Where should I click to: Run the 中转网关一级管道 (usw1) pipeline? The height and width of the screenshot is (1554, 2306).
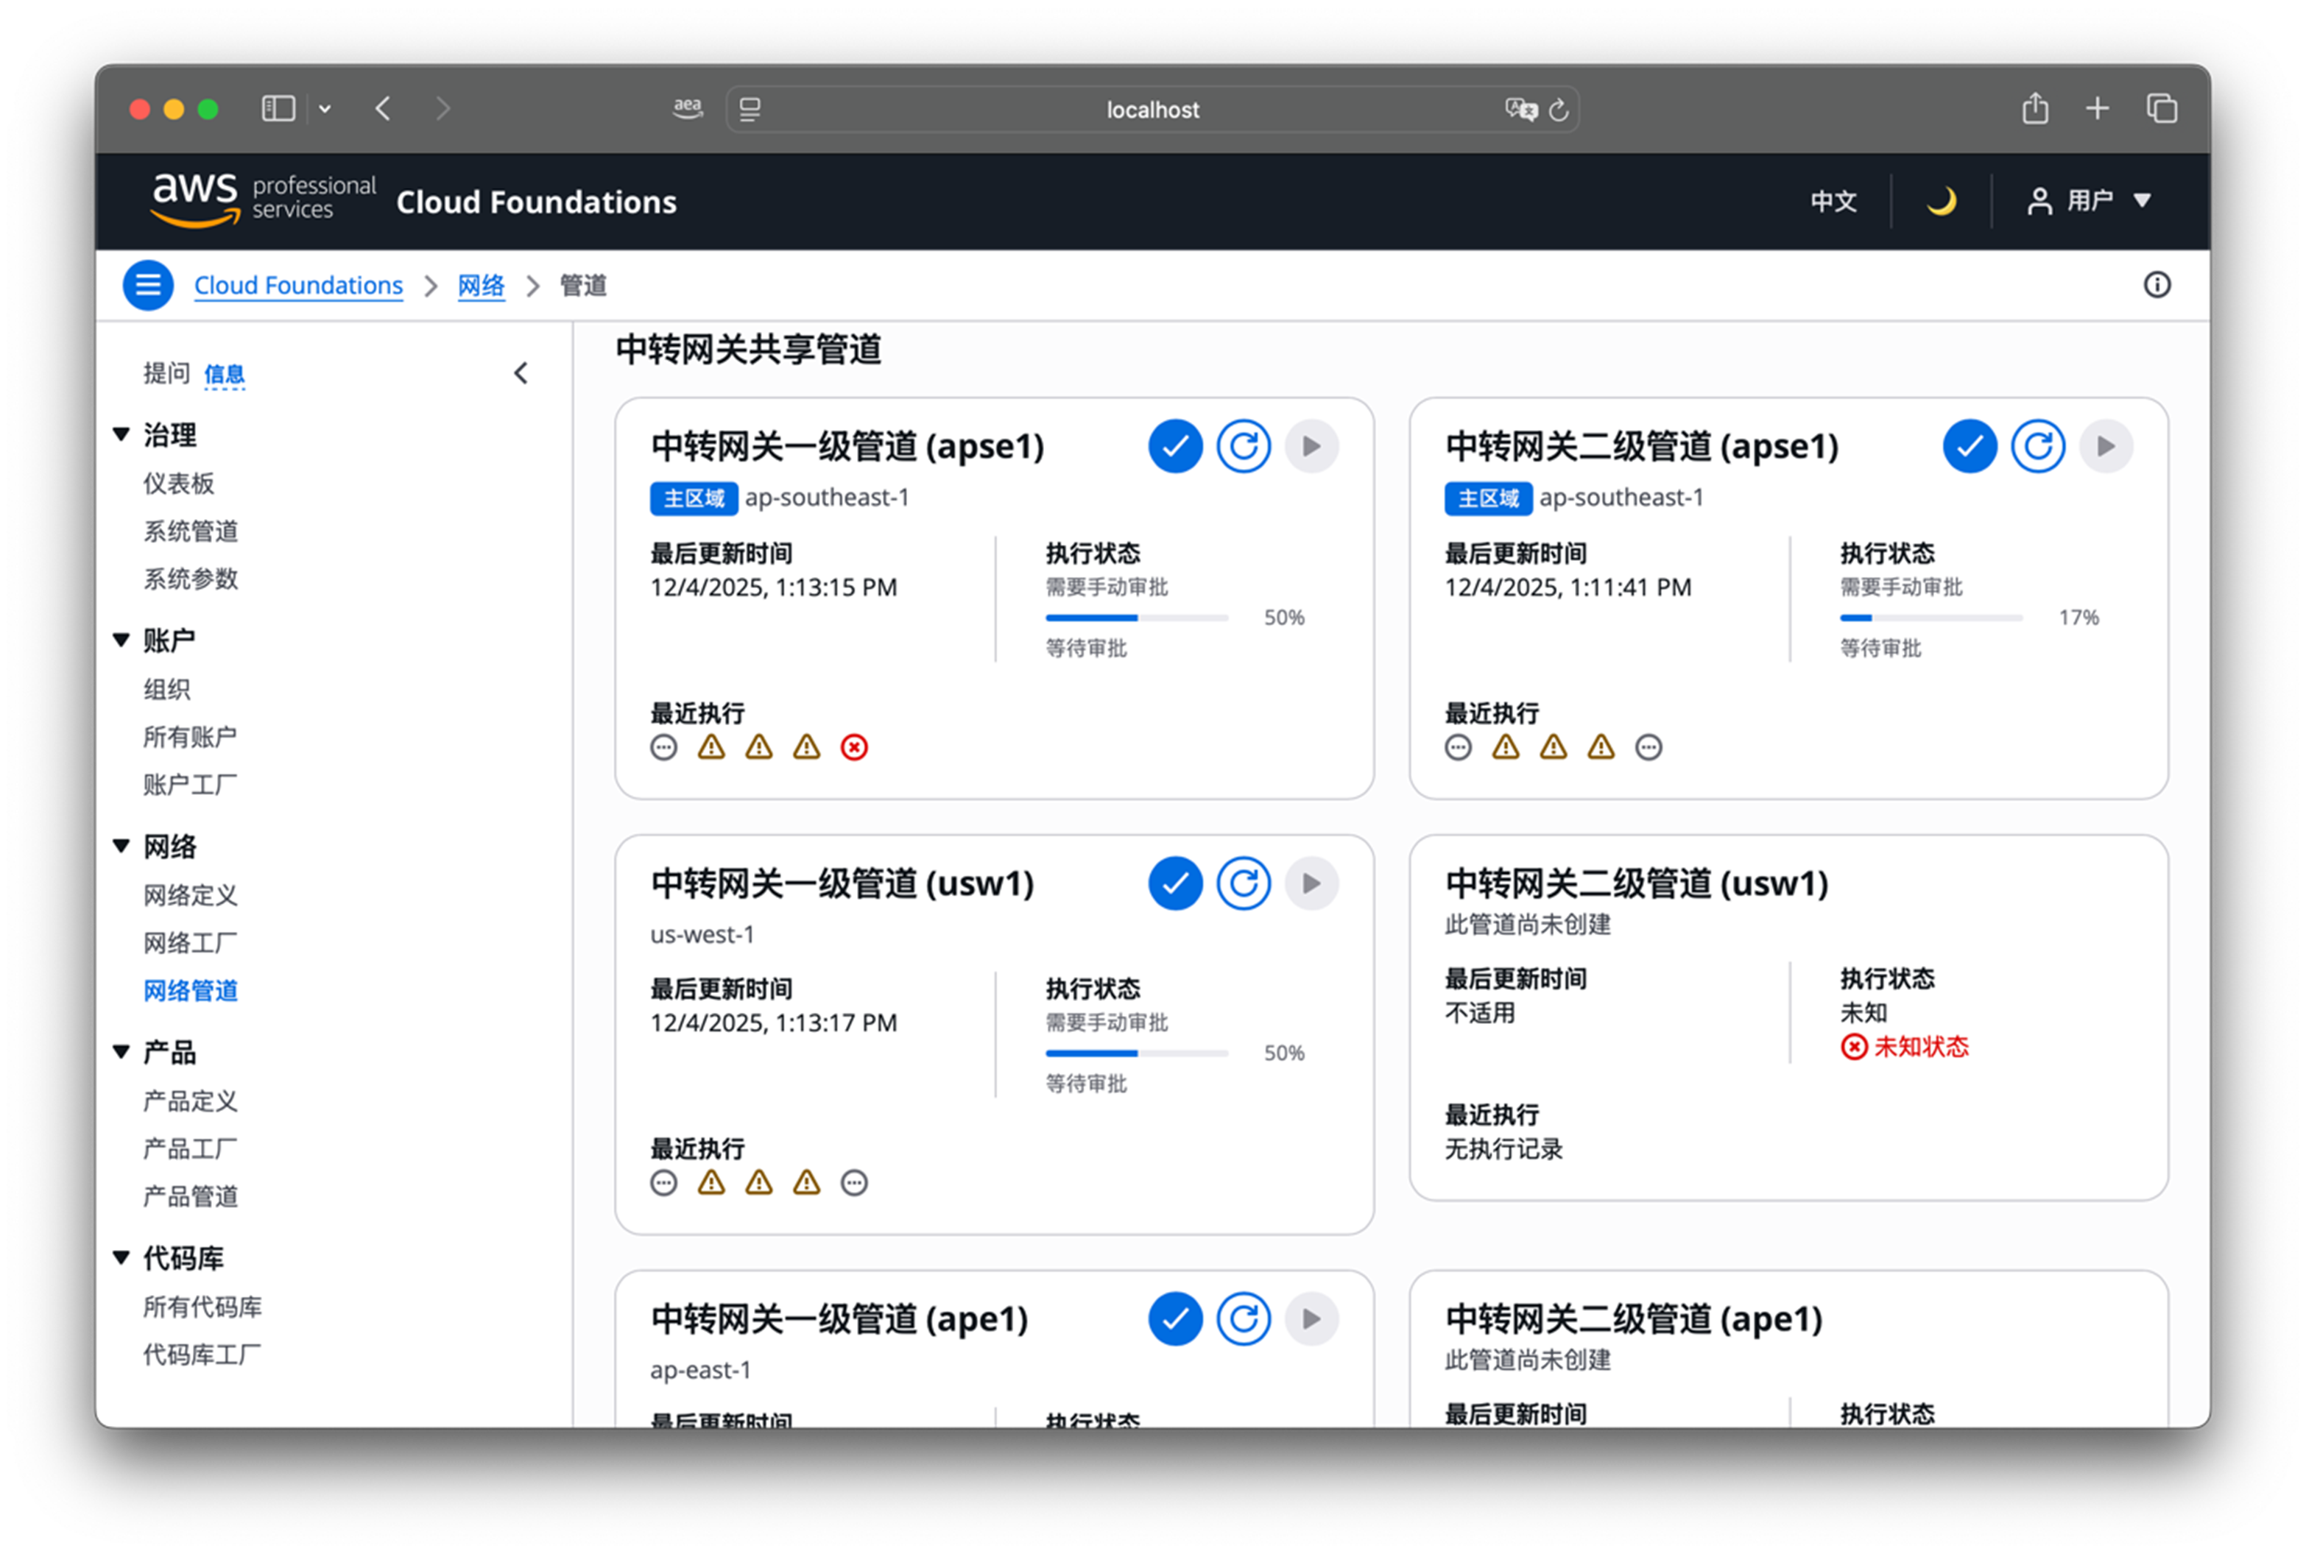pos(1311,883)
